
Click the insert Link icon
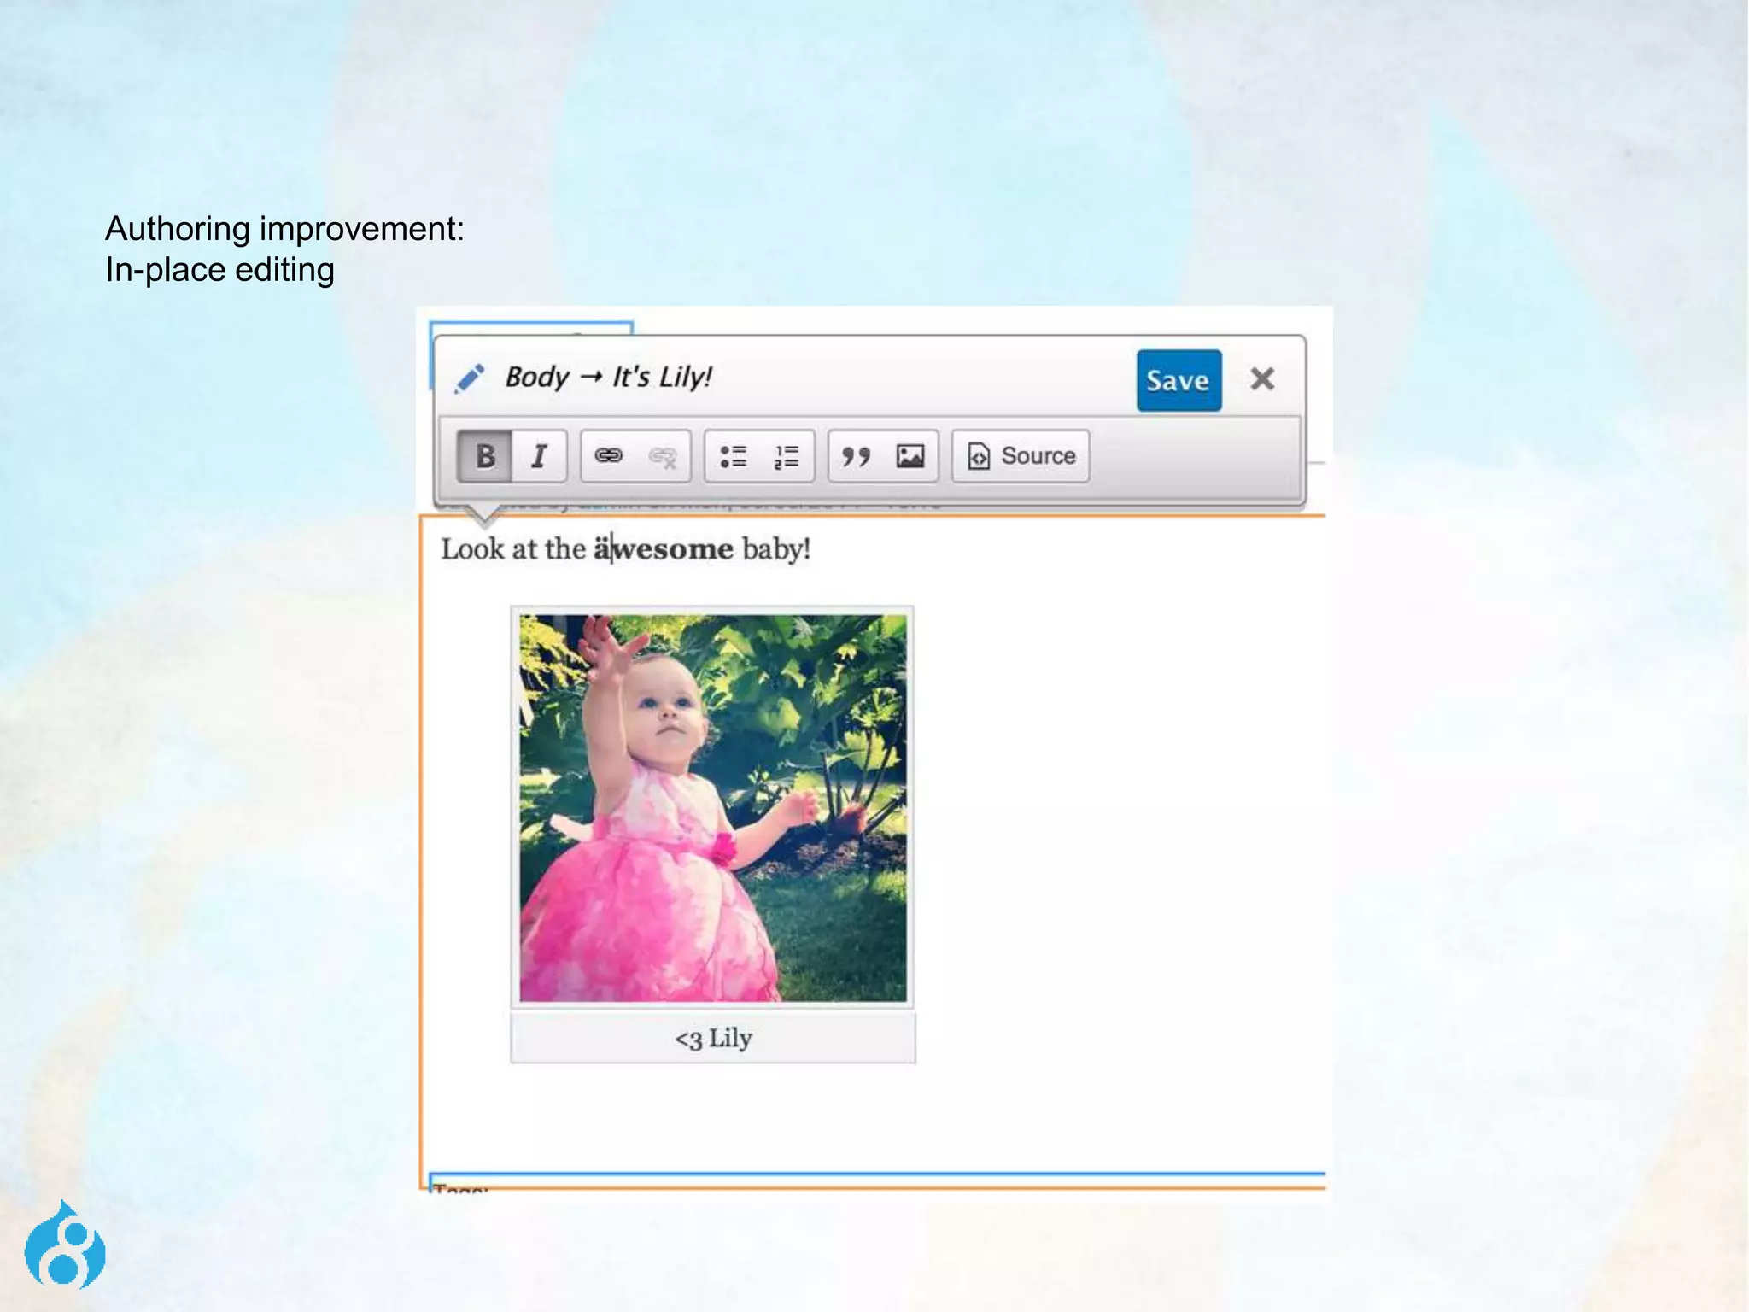click(x=608, y=456)
